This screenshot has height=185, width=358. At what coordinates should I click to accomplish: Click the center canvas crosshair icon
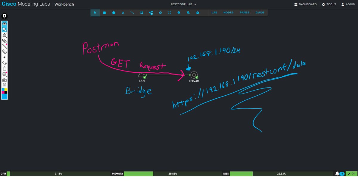160,13
